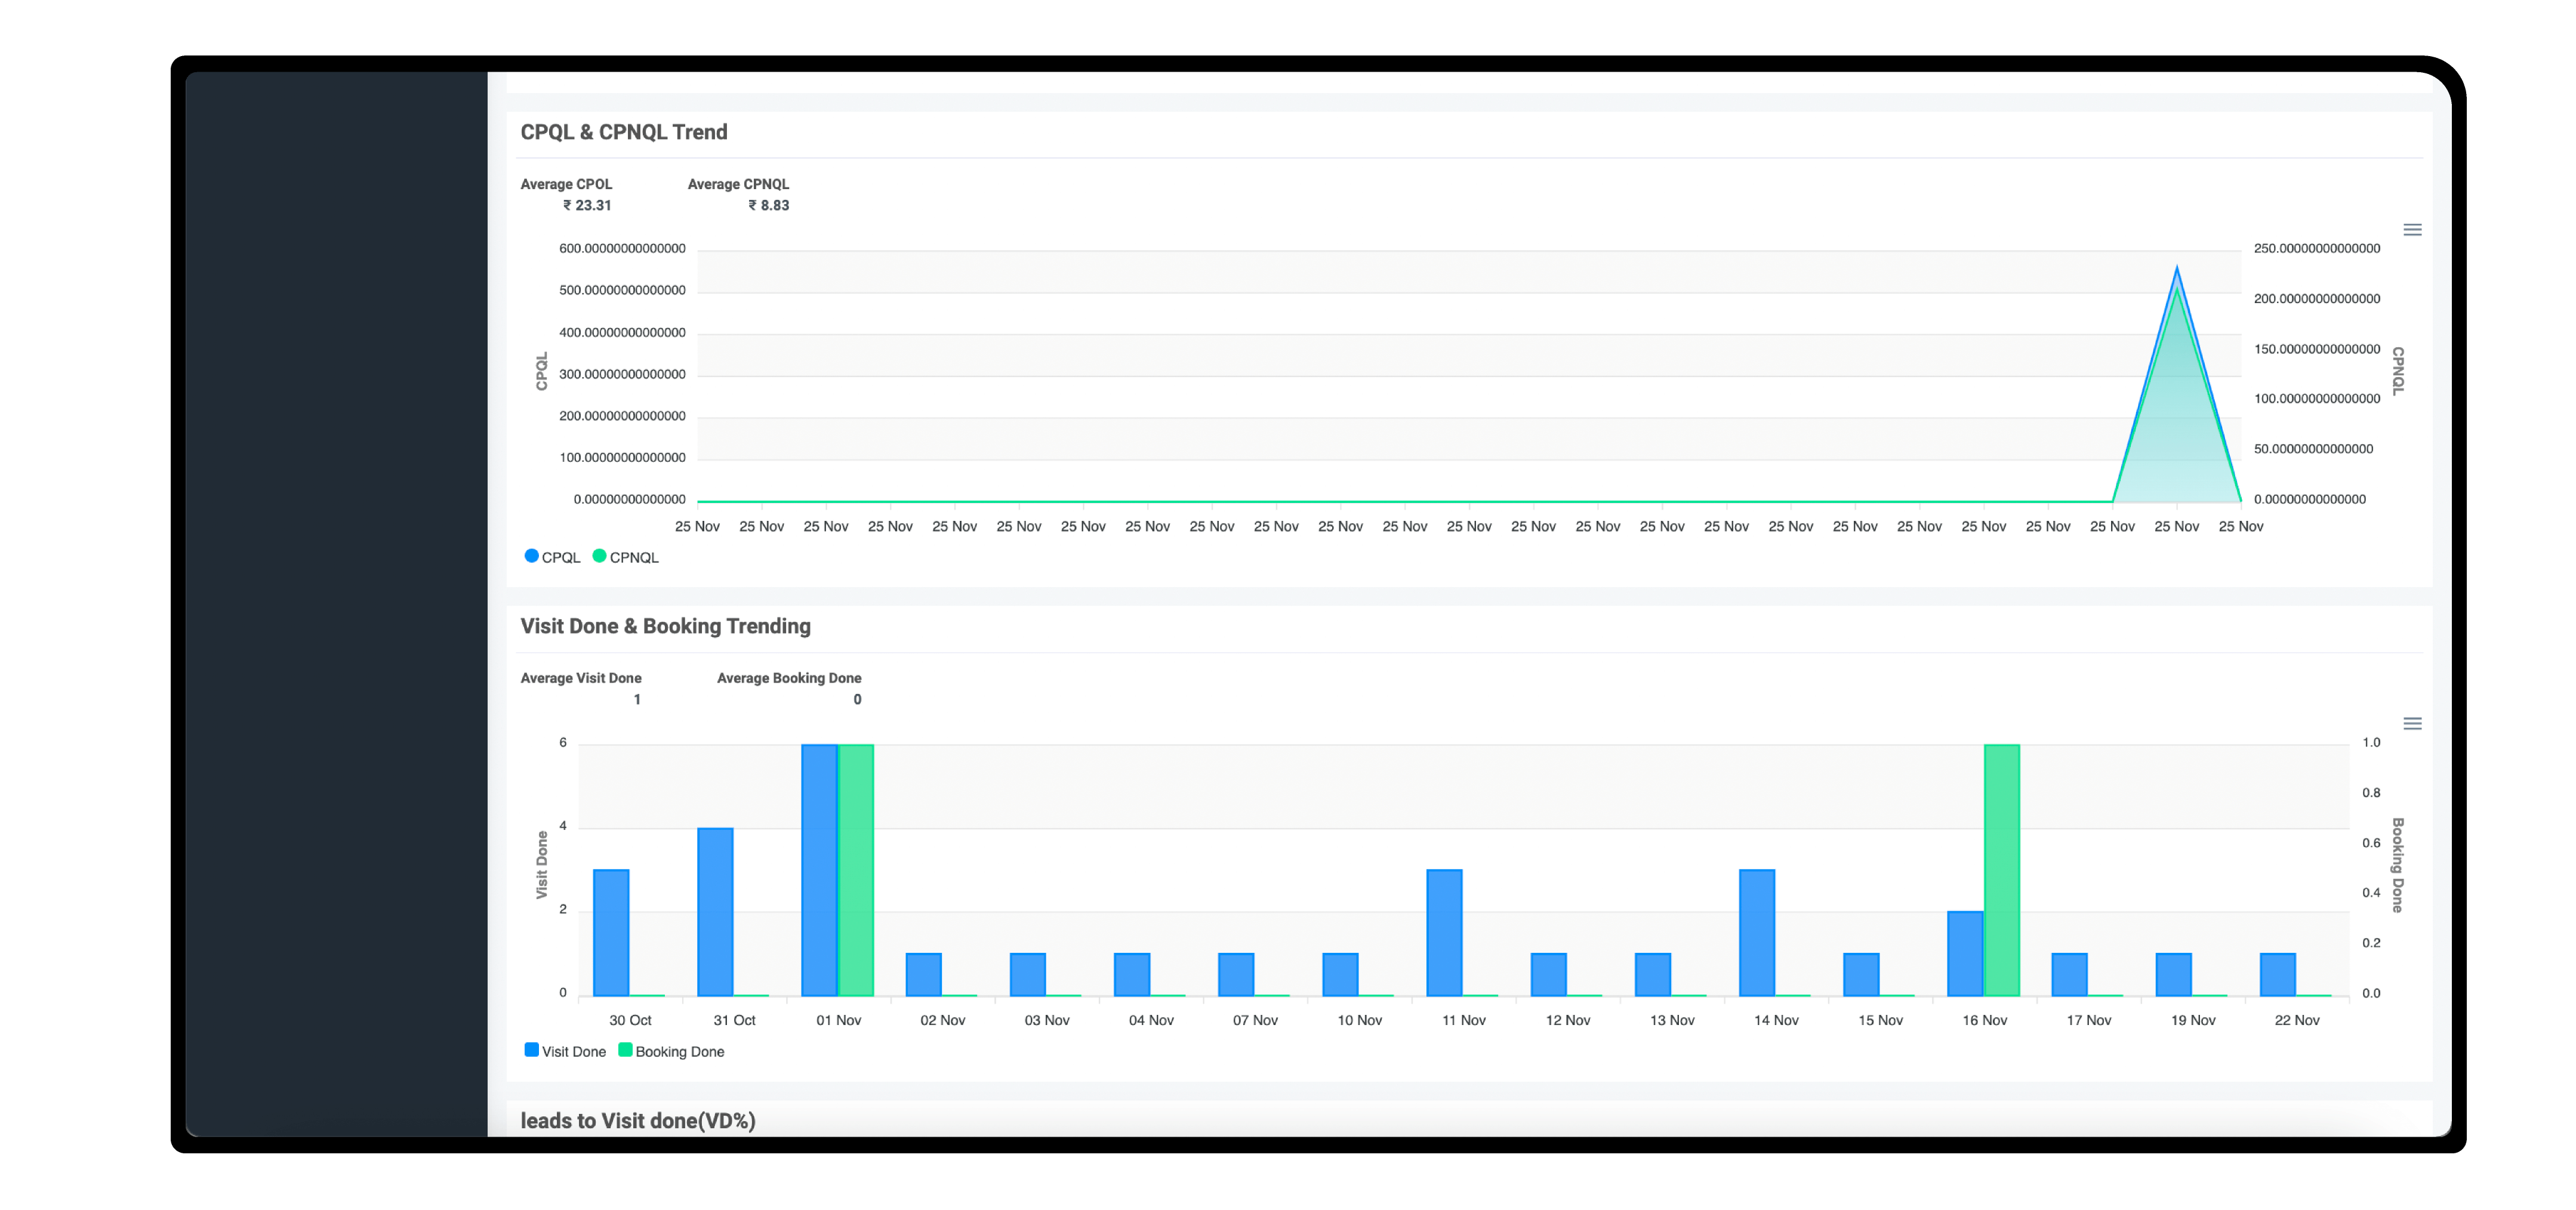
Task: Click the 14 Nov blue bar
Action: point(1757,933)
